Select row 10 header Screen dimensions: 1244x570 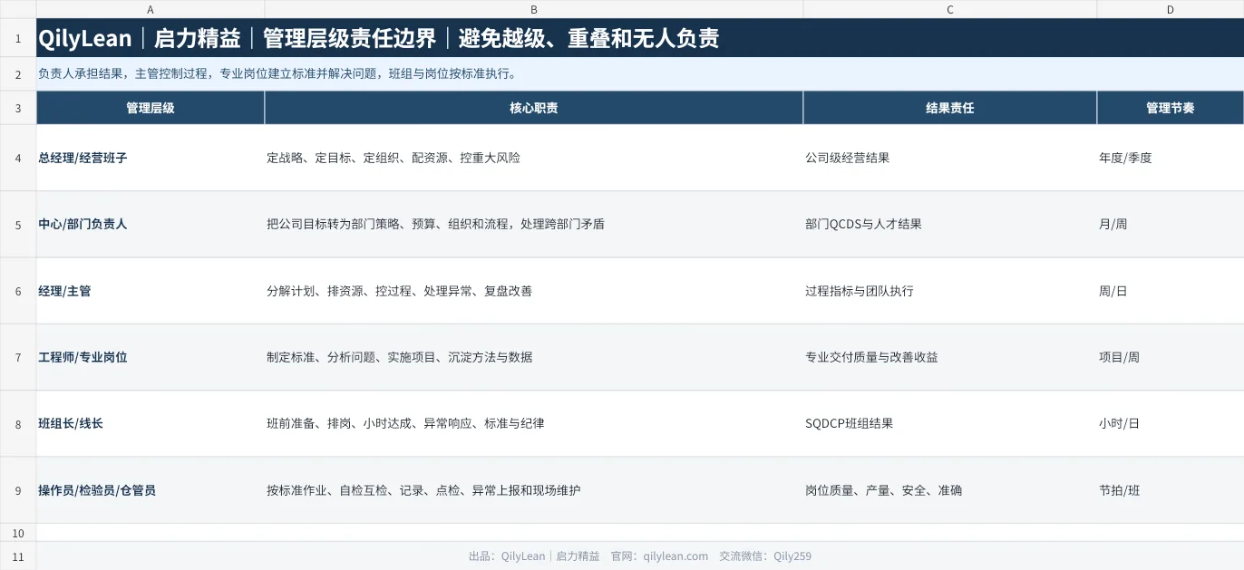coord(18,533)
